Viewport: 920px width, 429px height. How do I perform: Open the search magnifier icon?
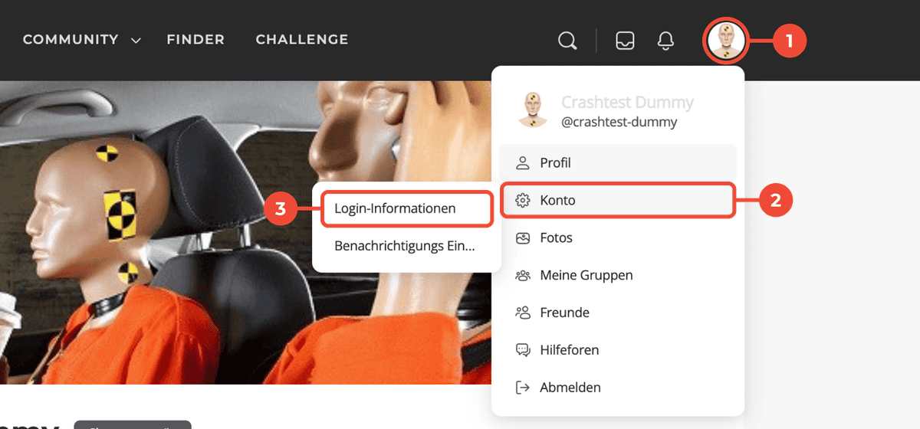click(567, 40)
